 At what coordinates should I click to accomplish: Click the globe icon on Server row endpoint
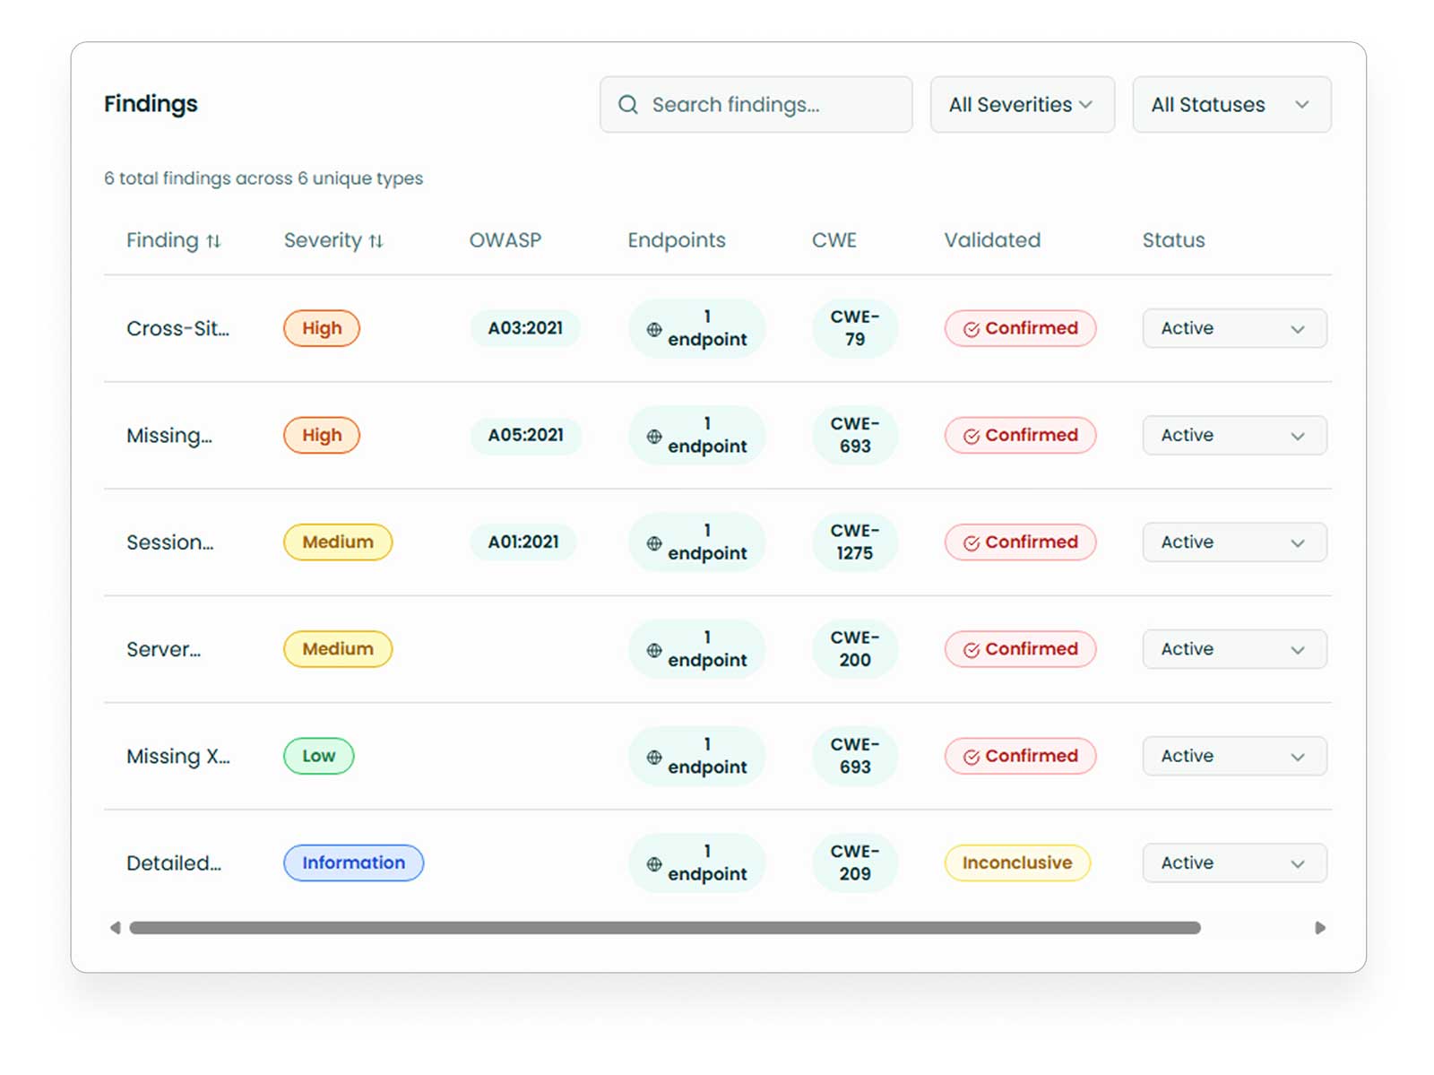pos(654,649)
